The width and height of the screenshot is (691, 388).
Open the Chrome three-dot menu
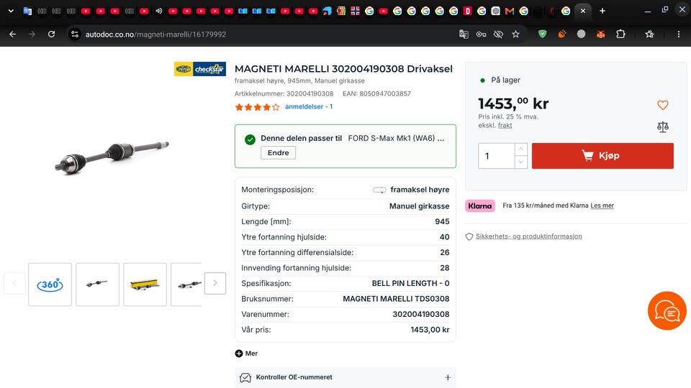tap(679, 34)
